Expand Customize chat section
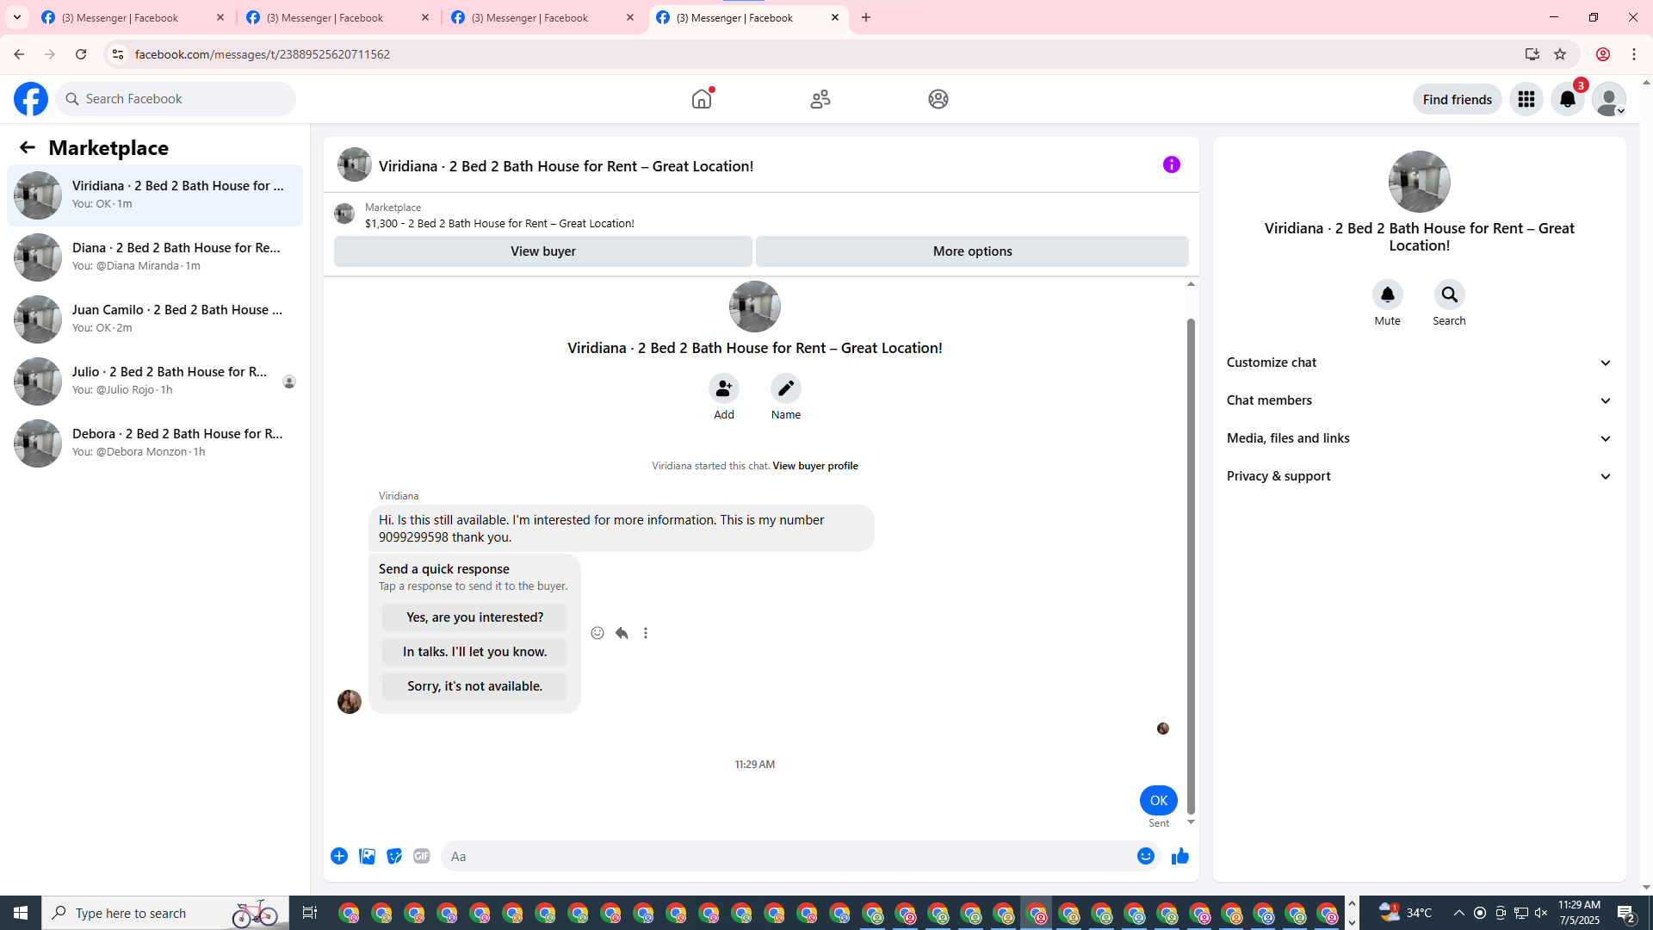This screenshot has width=1653, height=930. click(x=1419, y=363)
